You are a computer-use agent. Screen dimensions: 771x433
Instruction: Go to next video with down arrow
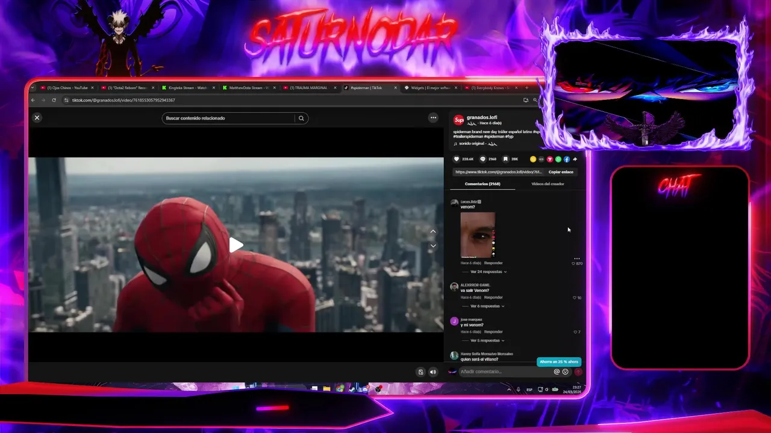433,246
